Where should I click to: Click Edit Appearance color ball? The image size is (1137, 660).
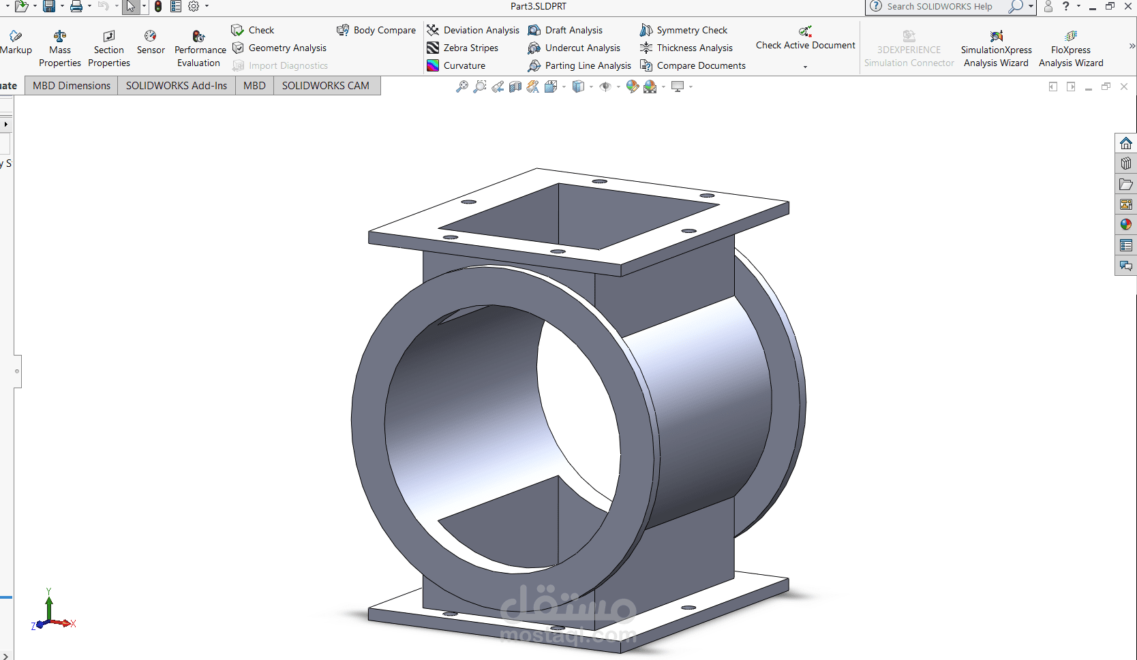tap(633, 87)
